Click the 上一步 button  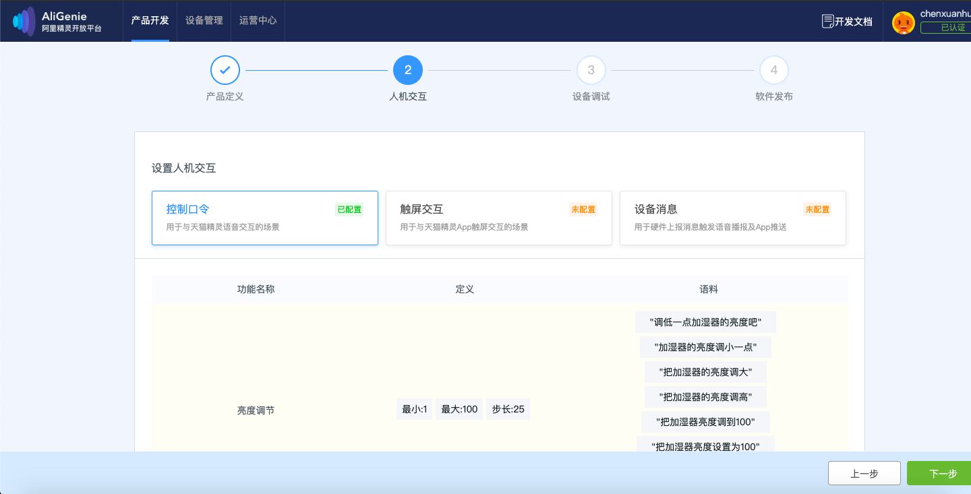(x=864, y=474)
